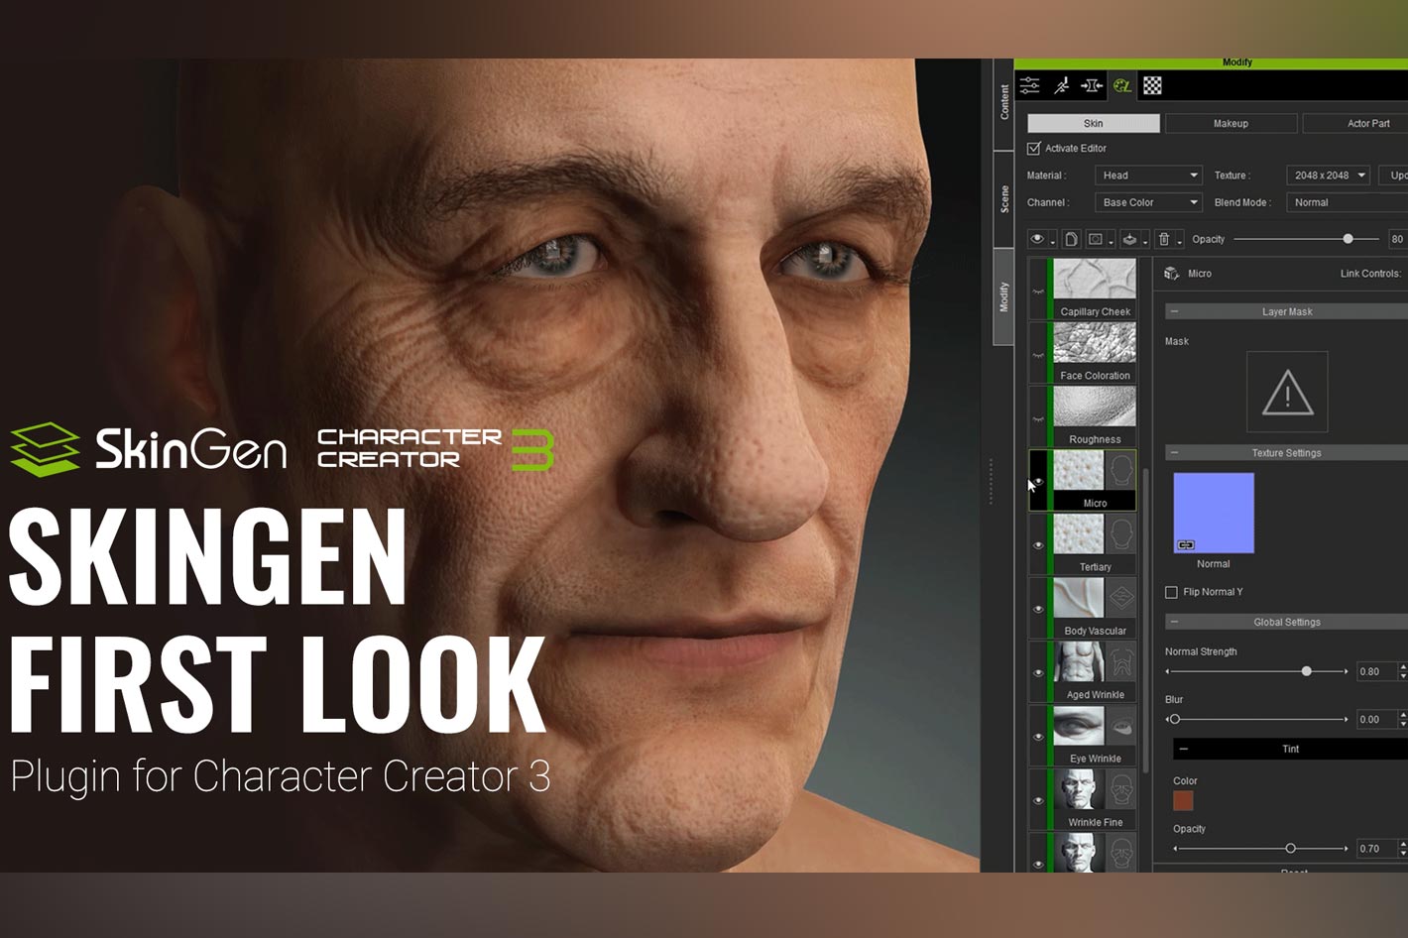Hide the Eye Wrinkle layer
Image resolution: width=1408 pixels, height=938 pixels.
(x=1038, y=736)
